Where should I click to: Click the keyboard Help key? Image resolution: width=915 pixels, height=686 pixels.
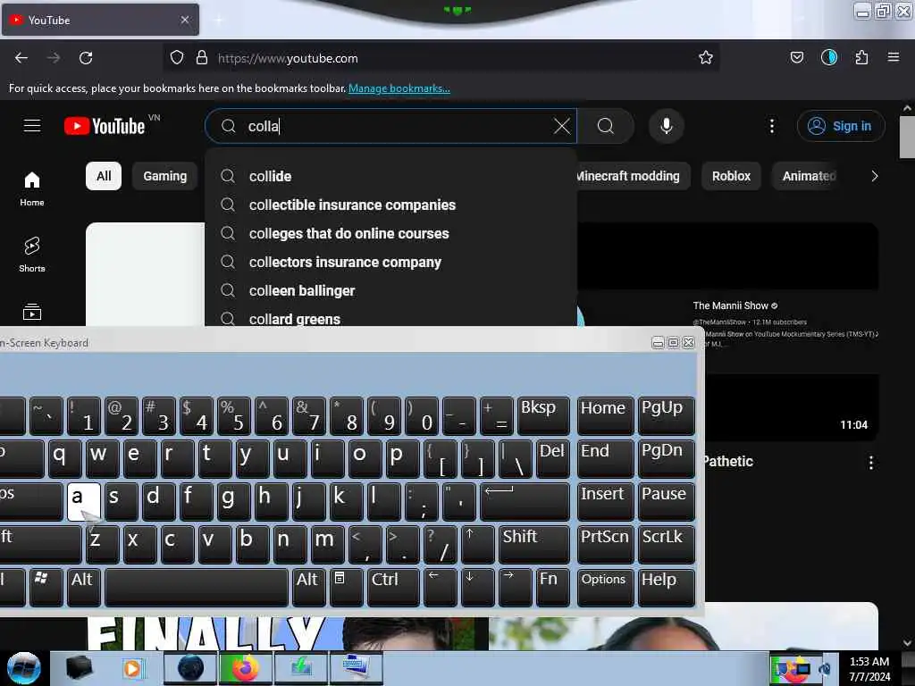(x=666, y=586)
